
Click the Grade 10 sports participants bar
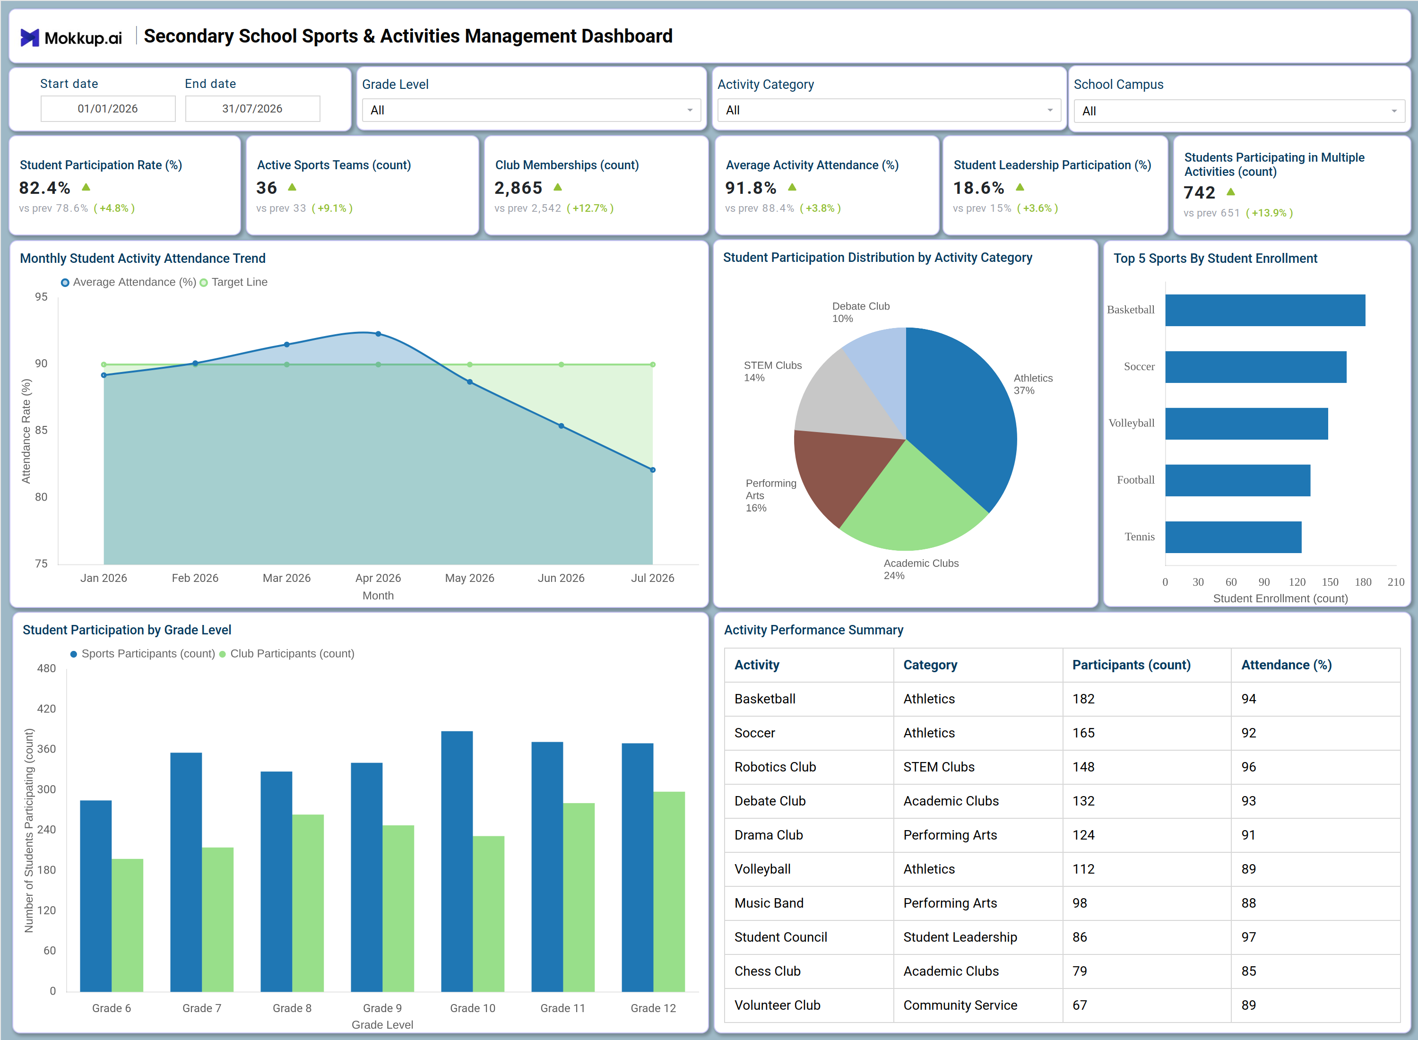[x=457, y=861]
